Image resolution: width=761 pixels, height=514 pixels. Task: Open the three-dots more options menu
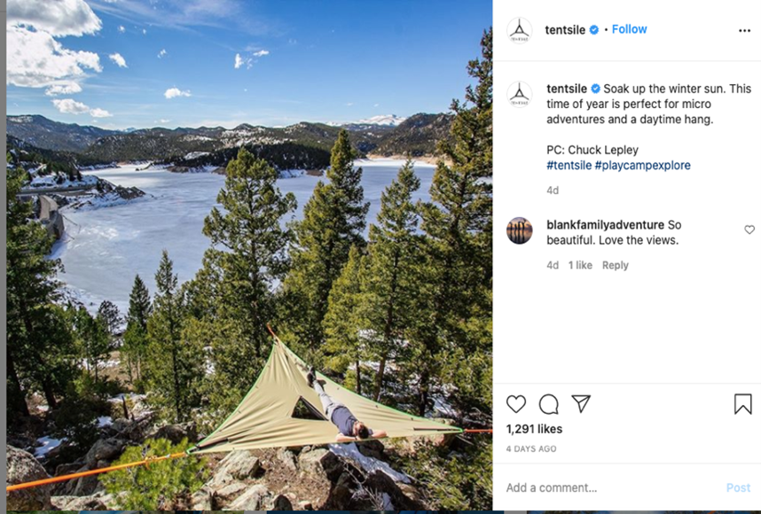tap(744, 30)
